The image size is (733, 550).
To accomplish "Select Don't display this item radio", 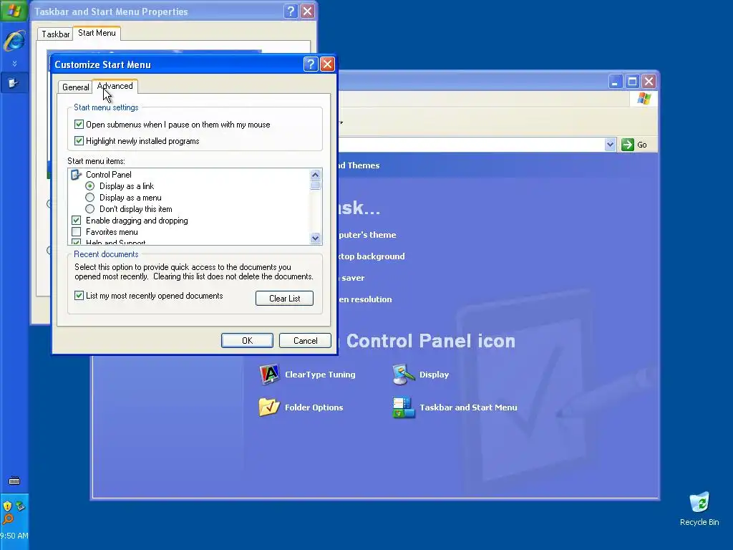I will [89, 209].
